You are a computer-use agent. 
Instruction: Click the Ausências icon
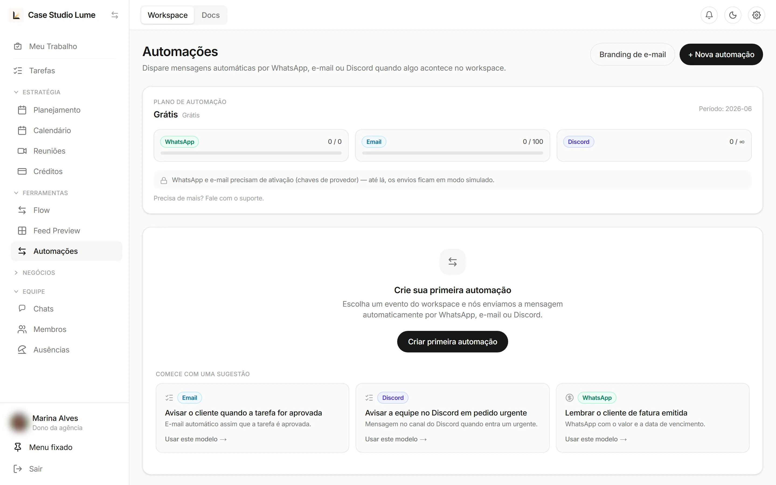[22, 350]
